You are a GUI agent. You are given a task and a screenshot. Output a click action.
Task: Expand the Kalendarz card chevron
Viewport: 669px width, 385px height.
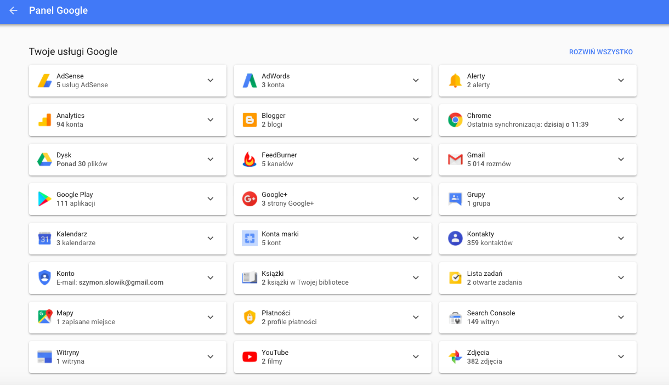point(211,239)
